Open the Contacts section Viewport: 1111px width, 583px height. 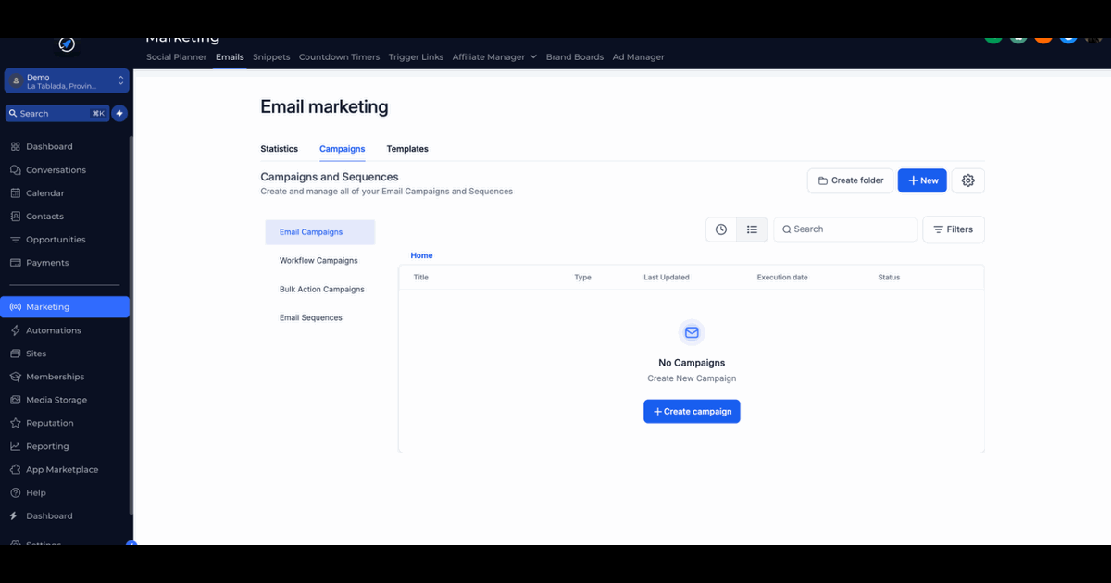(x=44, y=217)
